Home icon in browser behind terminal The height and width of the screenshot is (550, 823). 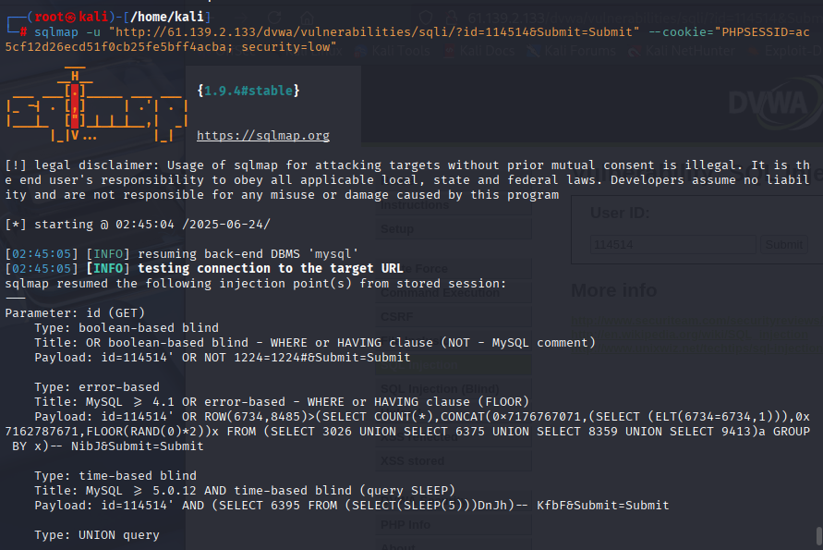307,18
